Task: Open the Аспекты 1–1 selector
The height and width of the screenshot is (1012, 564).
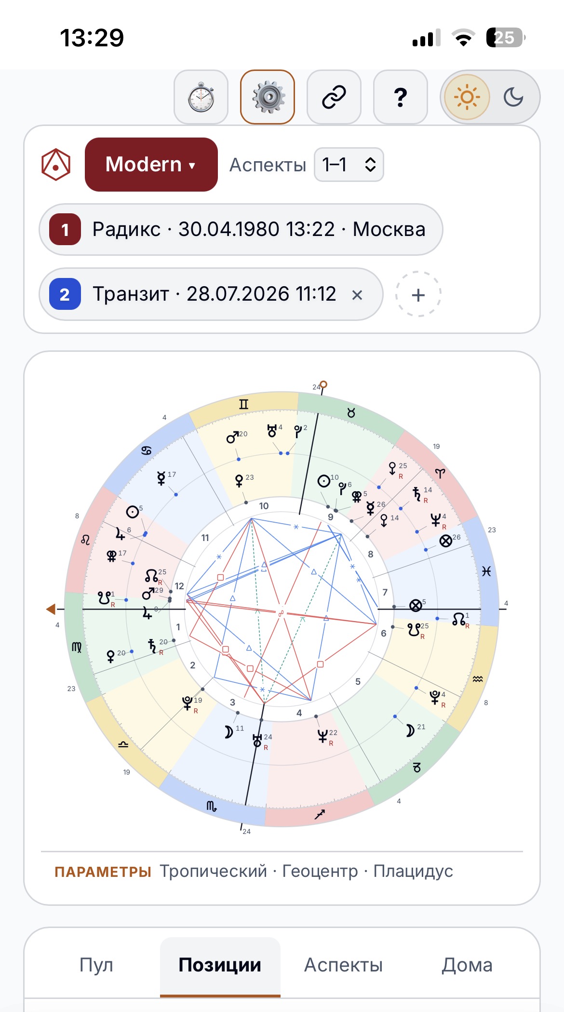Action: 349,165
